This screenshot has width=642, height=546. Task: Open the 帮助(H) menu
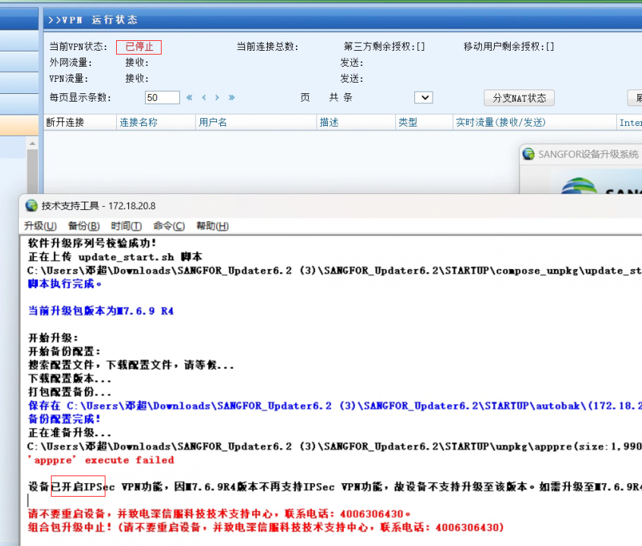click(212, 226)
